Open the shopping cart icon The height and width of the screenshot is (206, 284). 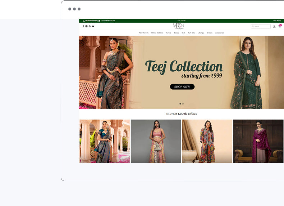[279, 26]
